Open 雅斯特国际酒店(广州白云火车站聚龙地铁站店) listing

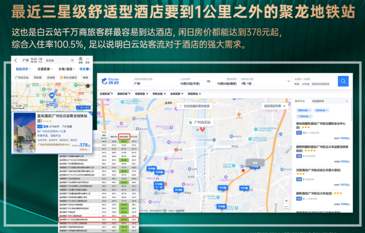322,149
